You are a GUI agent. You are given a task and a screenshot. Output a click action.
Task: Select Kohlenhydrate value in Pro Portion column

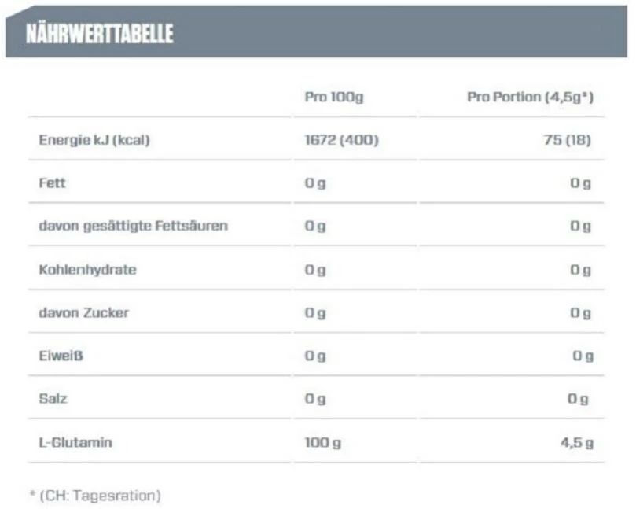click(580, 269)
